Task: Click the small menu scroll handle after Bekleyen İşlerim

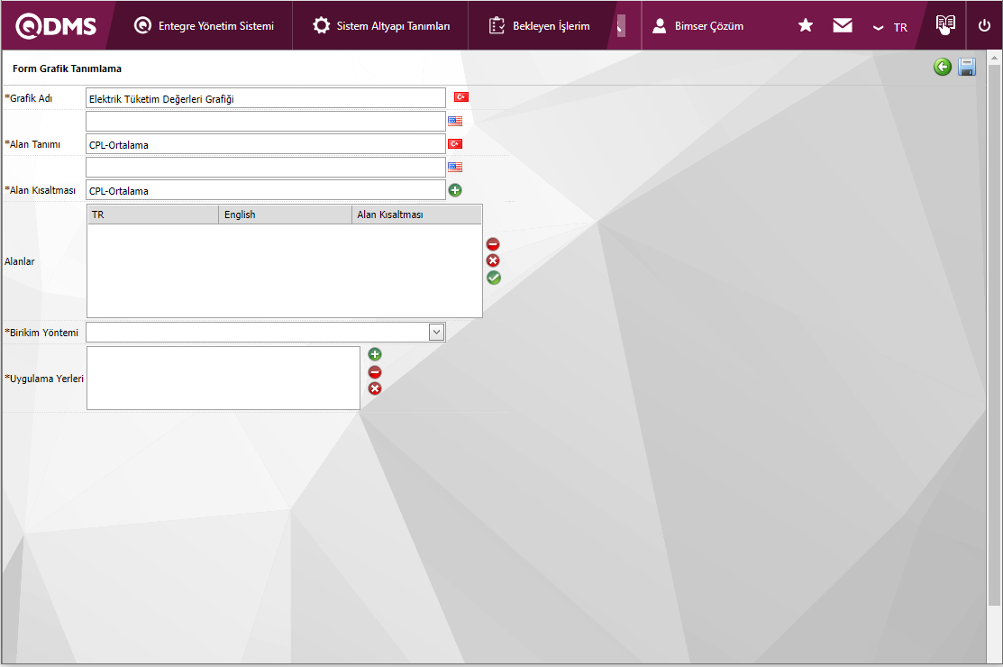Action: (x=621, y=25)
